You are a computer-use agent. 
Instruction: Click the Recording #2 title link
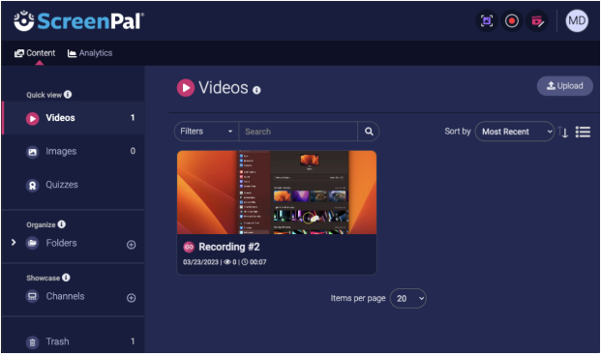229,247
